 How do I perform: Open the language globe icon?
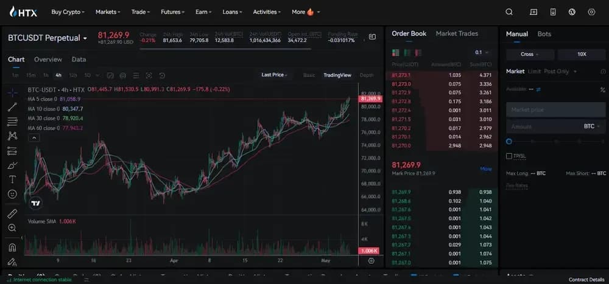[572, 12]
